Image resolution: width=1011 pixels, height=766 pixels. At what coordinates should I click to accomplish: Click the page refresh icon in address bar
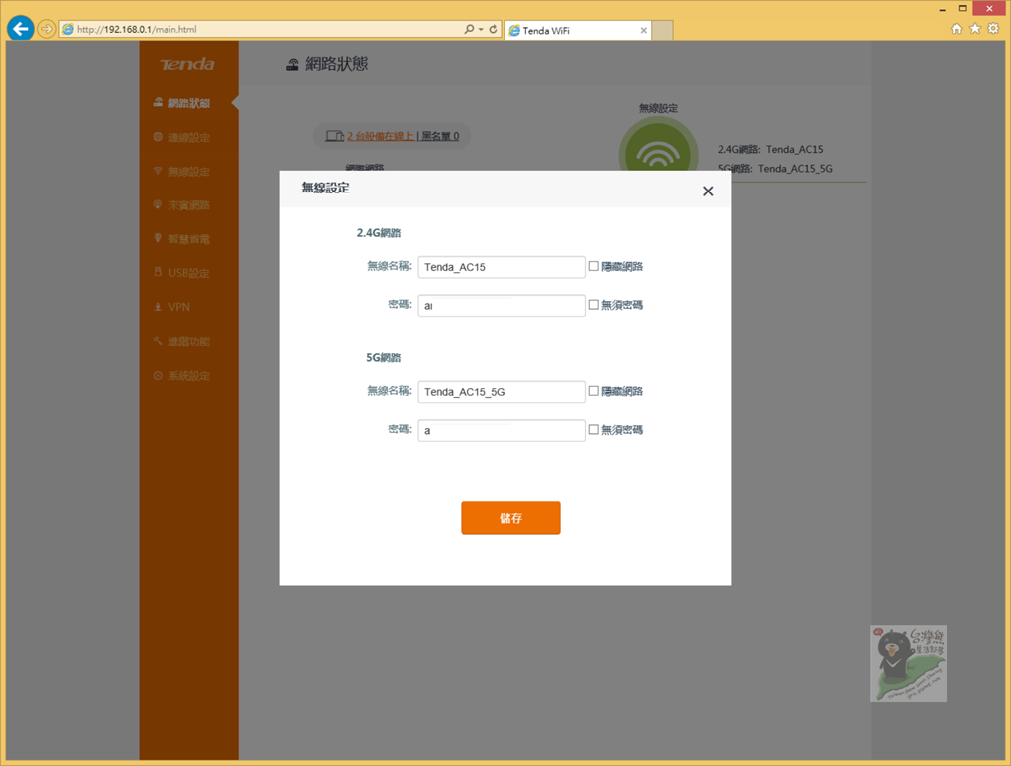coord(493,29)
